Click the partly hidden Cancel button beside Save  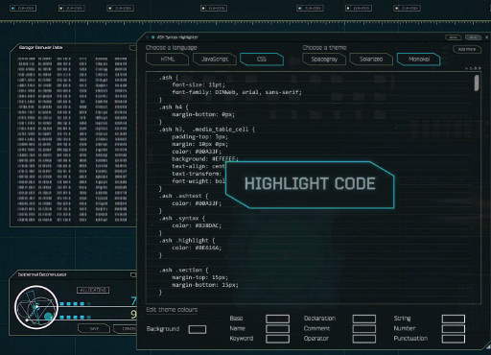click(126, 329)
